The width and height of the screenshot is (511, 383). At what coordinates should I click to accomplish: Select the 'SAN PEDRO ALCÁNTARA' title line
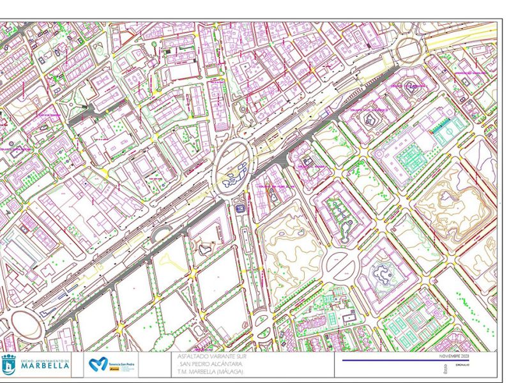pos(211,364)
